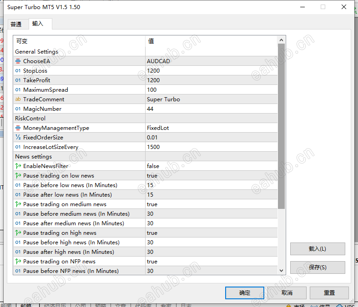Image resolution: width=358 pixels, height=307 pixels.
Task: Edit value 30 for Pause before medium news
Action: point(212,214)
